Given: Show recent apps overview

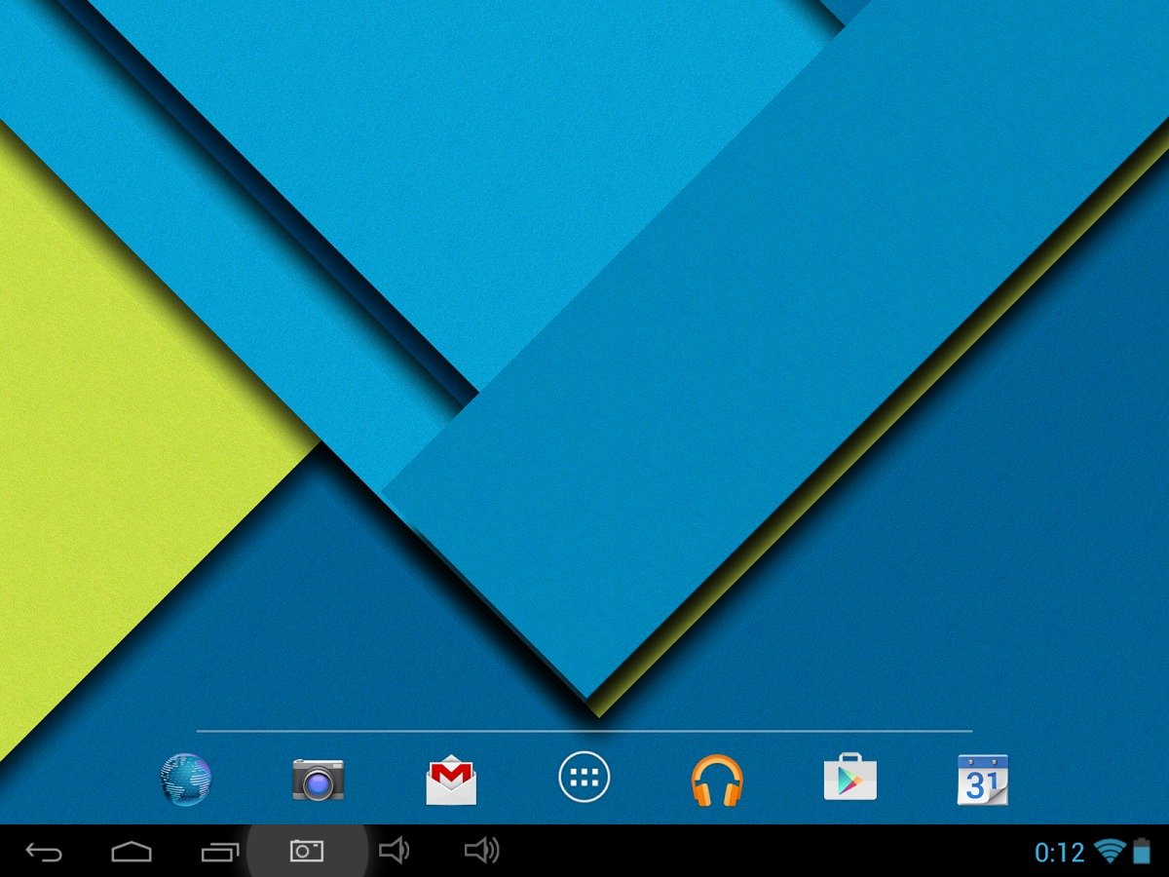Looking at the screenshot, I should pos(220,853).
